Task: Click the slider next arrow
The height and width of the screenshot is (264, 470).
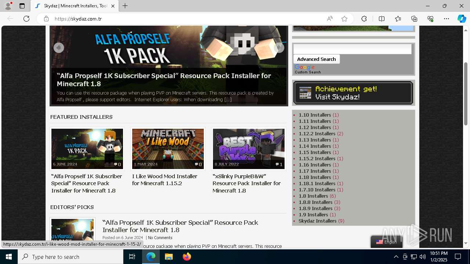Action: point(279,48)
